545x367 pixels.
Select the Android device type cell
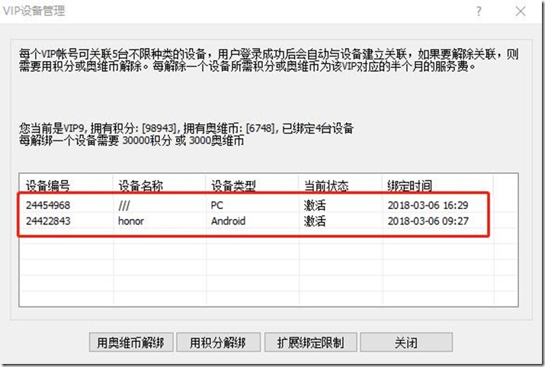[x=230, y=221]
